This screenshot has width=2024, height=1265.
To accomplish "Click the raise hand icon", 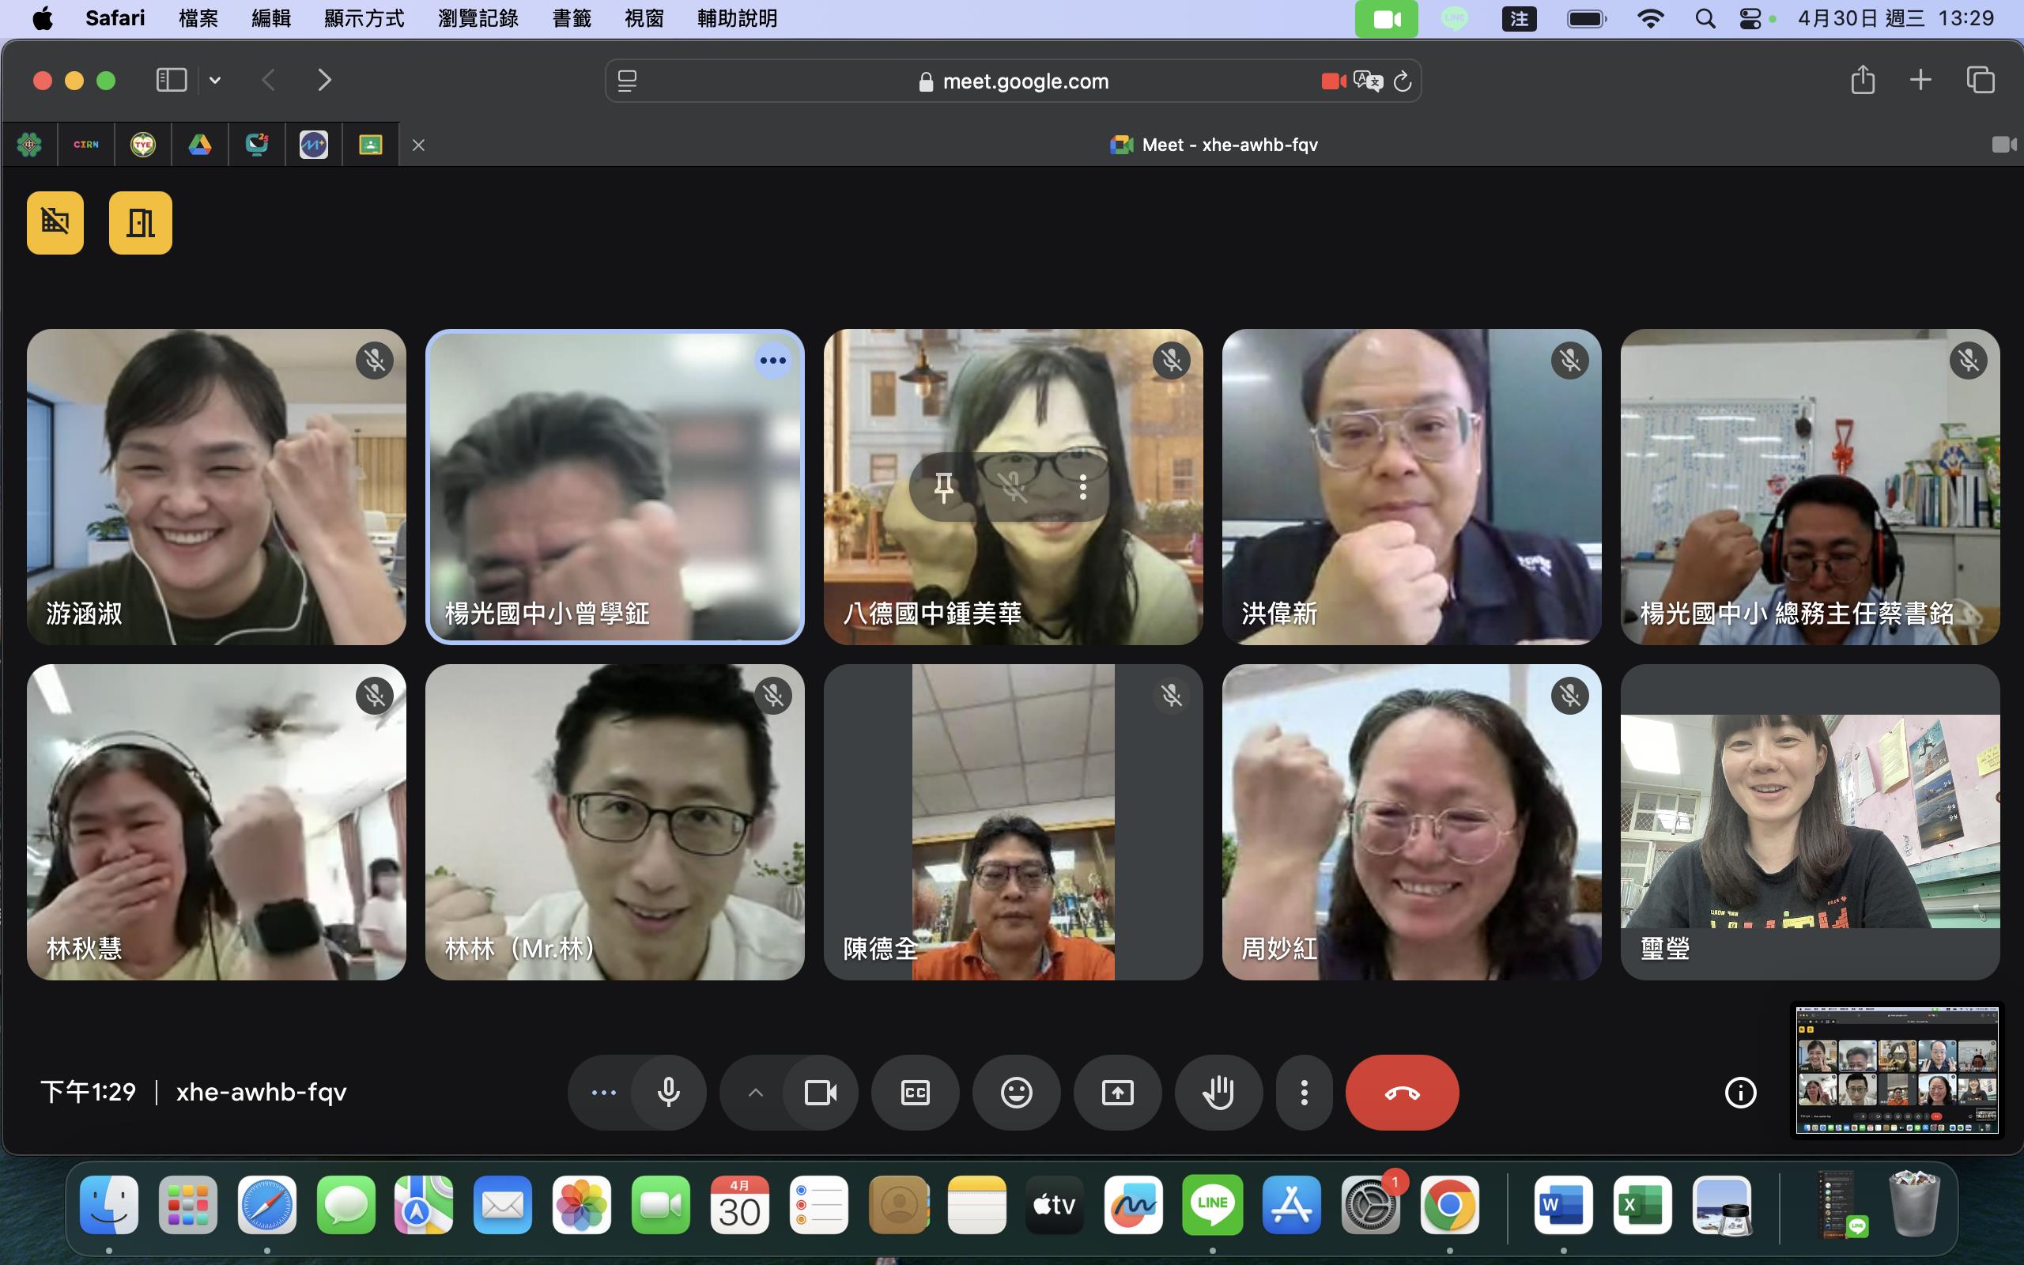I will point(1218,1092).
